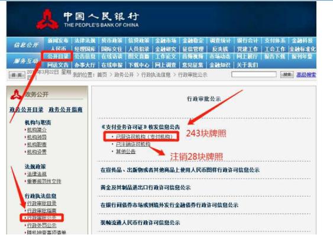Open 装帧流通人民币行政许可信息公示
Image resolution: width=333 pixels, height=235 pixels.
(x=140, y=223)
